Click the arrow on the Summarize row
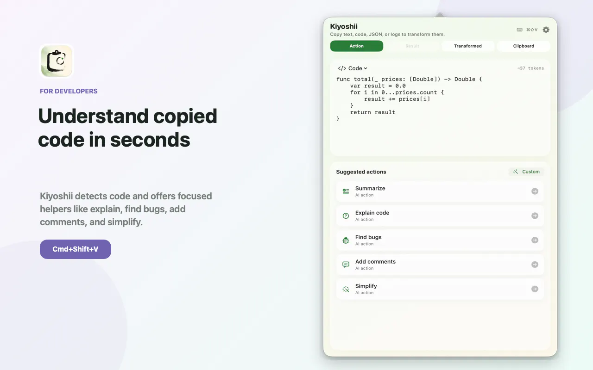 point(535,191)
